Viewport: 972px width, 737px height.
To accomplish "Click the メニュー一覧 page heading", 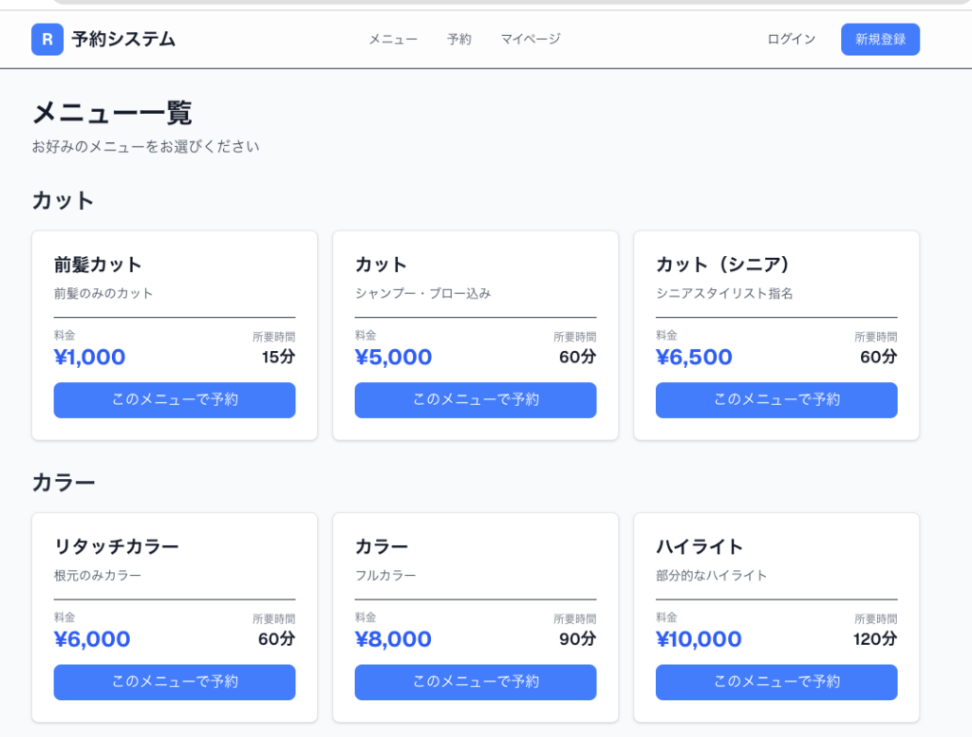I will click(112, 113).
